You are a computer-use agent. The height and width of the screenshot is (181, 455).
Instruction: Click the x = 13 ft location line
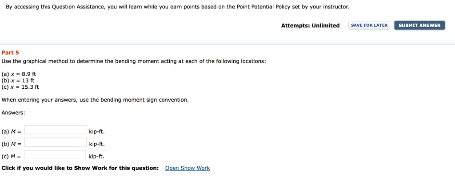pos(18,81)
